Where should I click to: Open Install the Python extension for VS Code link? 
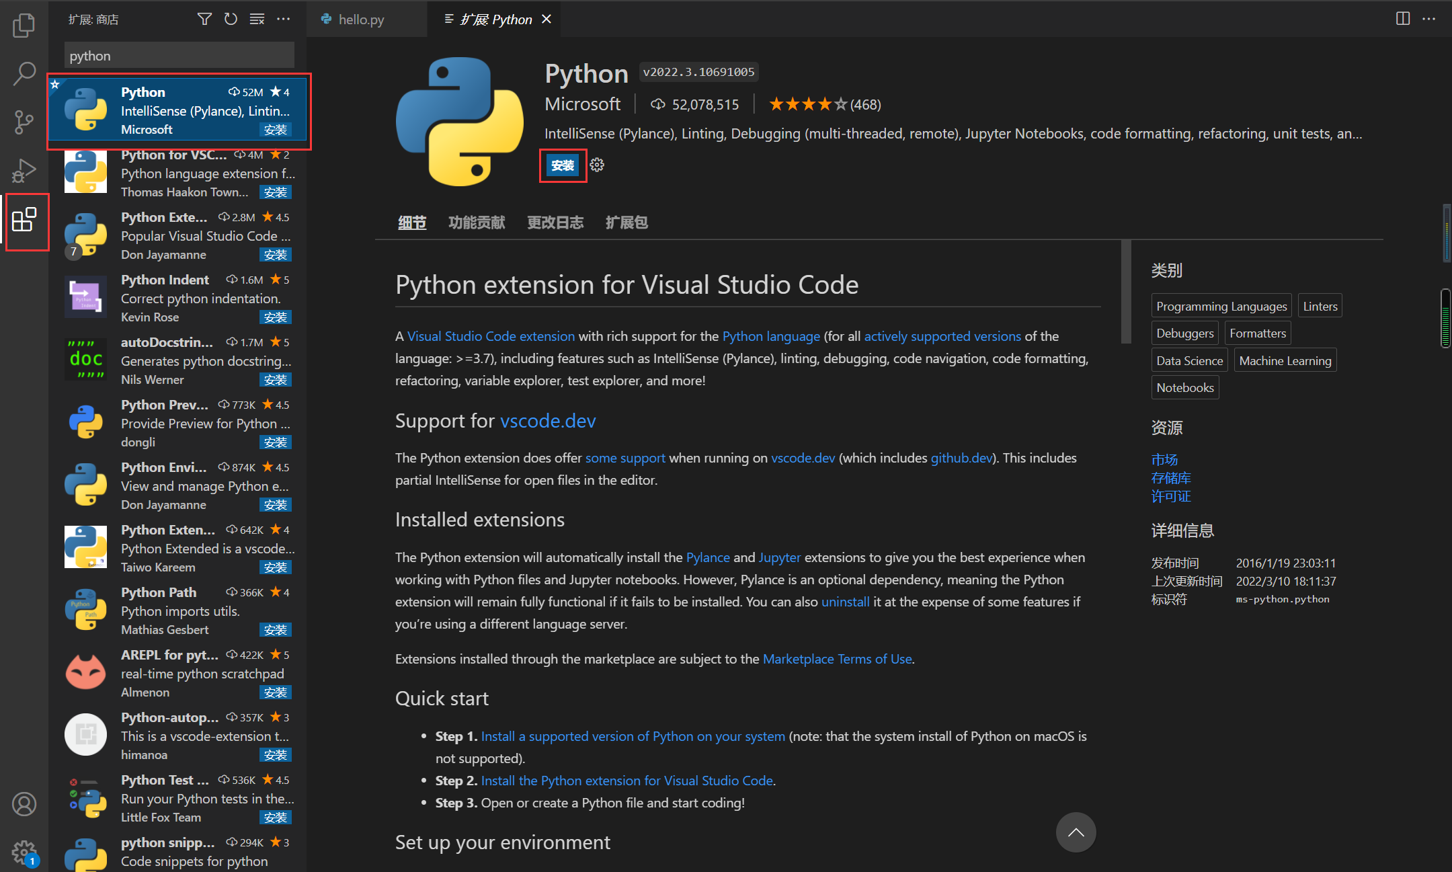tap(627, 781)
